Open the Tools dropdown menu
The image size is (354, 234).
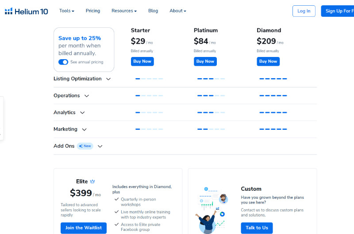pos(67,11)
